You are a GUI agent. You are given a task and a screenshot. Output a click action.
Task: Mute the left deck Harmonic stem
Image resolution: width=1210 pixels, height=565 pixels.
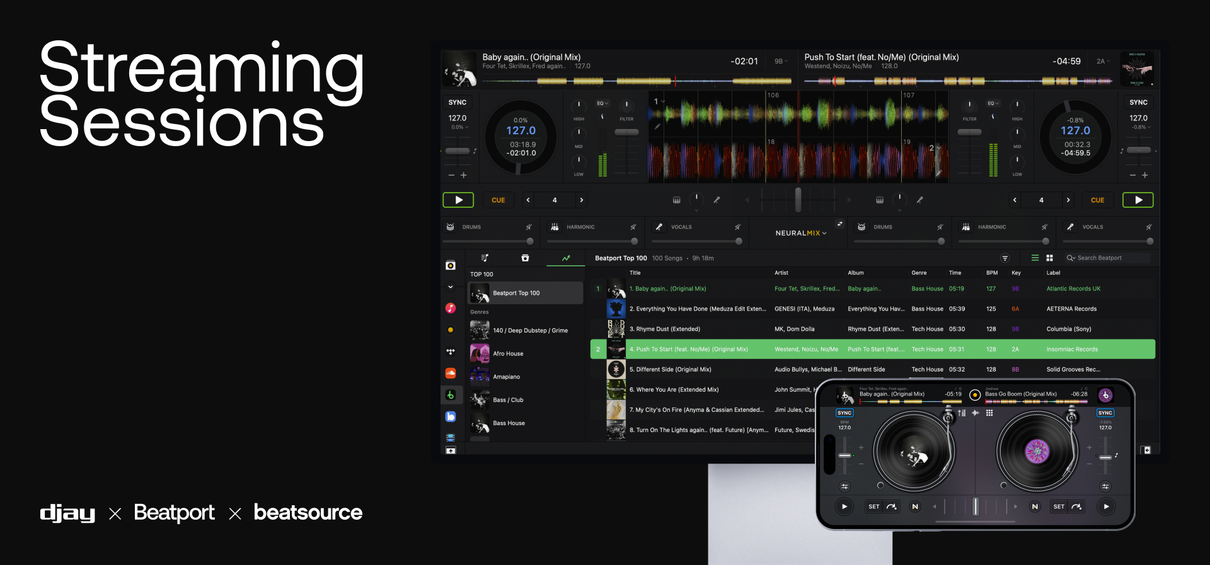(x=633, y=227)
